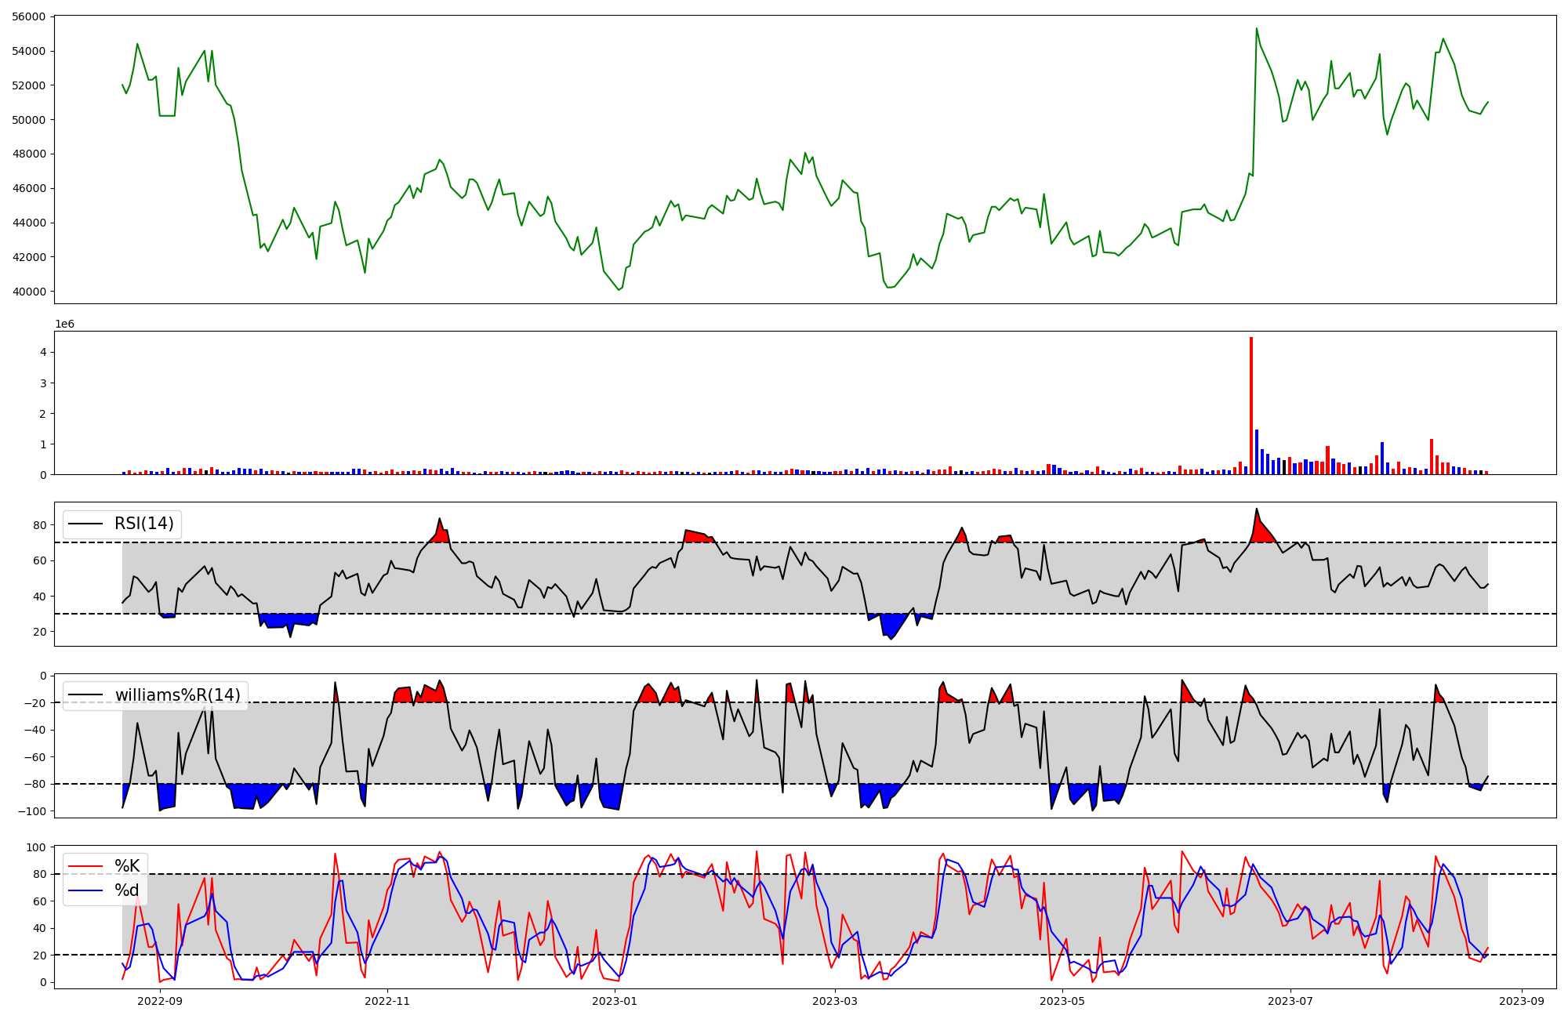Click the tallest red volume bar
The width and height of the screenshot is (1568, 1019).
pyautogui.click(x=1251, y=408)
